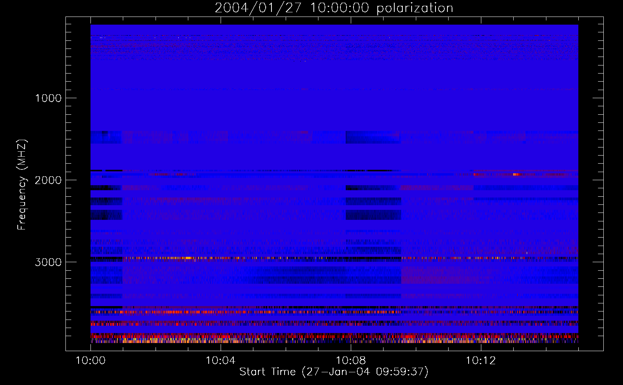Click the 10:12 time axis label
This screenshot has width=623, height=385.
click(x=481, y=361)
